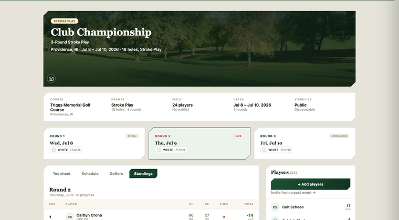Click Round 2 white tee color swatch

tap(159, 150)
